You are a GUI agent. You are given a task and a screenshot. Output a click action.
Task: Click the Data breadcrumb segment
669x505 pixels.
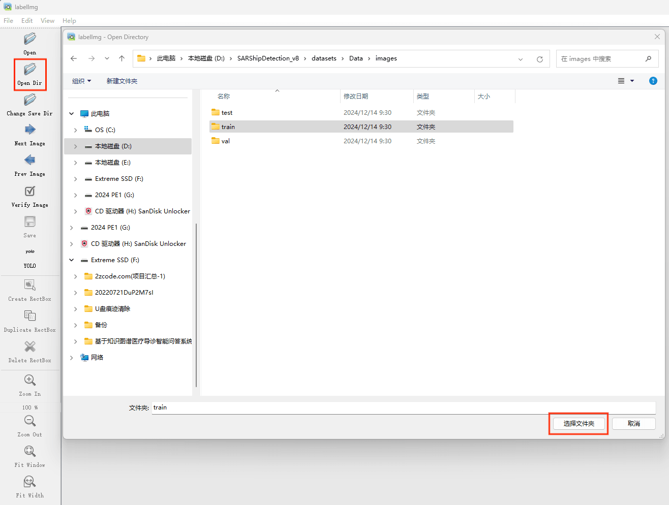pos(356,58)
